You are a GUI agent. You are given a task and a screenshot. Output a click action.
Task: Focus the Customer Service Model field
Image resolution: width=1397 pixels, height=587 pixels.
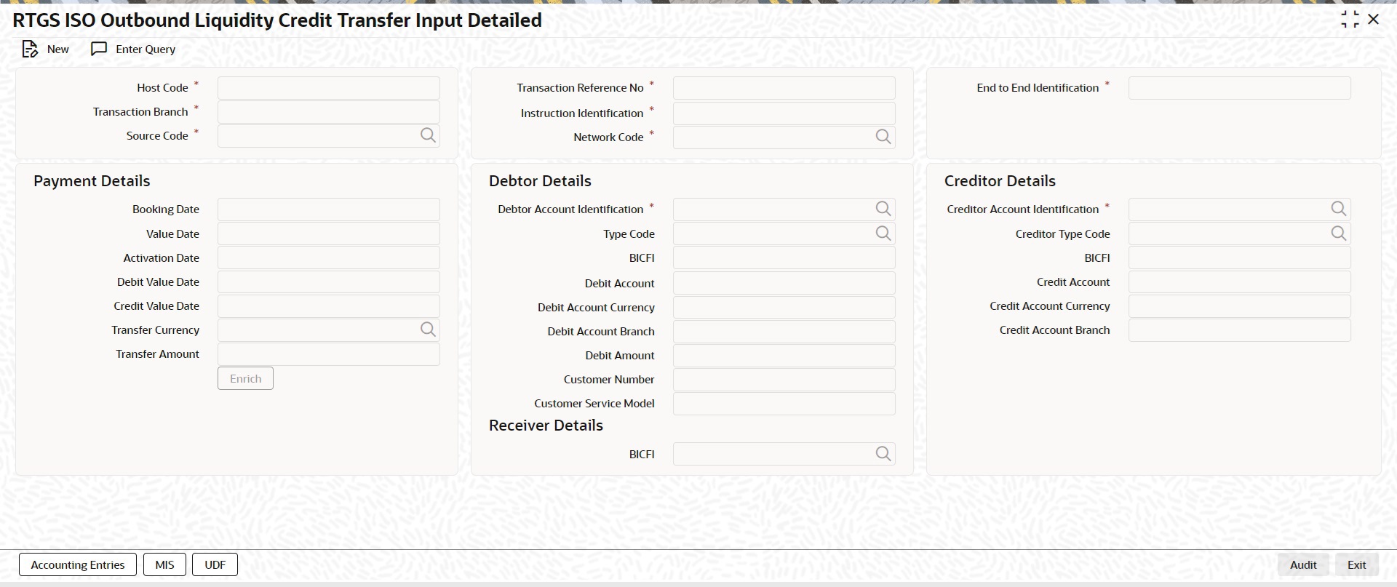pyautogui.click(x=784, y=404)
